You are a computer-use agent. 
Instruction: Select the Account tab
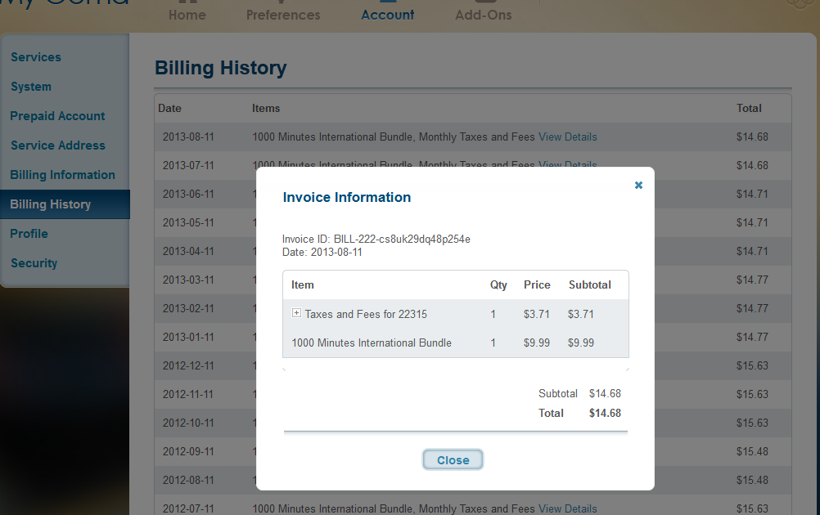pyautogui.click(x=388, y=16)
